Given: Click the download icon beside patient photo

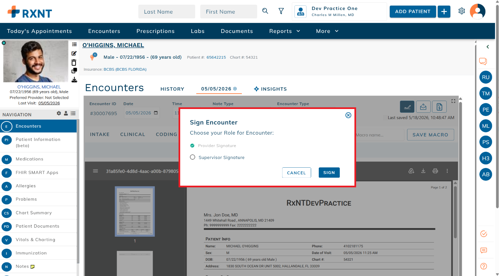Looking at the screenshot, I should tap(74, 80).
